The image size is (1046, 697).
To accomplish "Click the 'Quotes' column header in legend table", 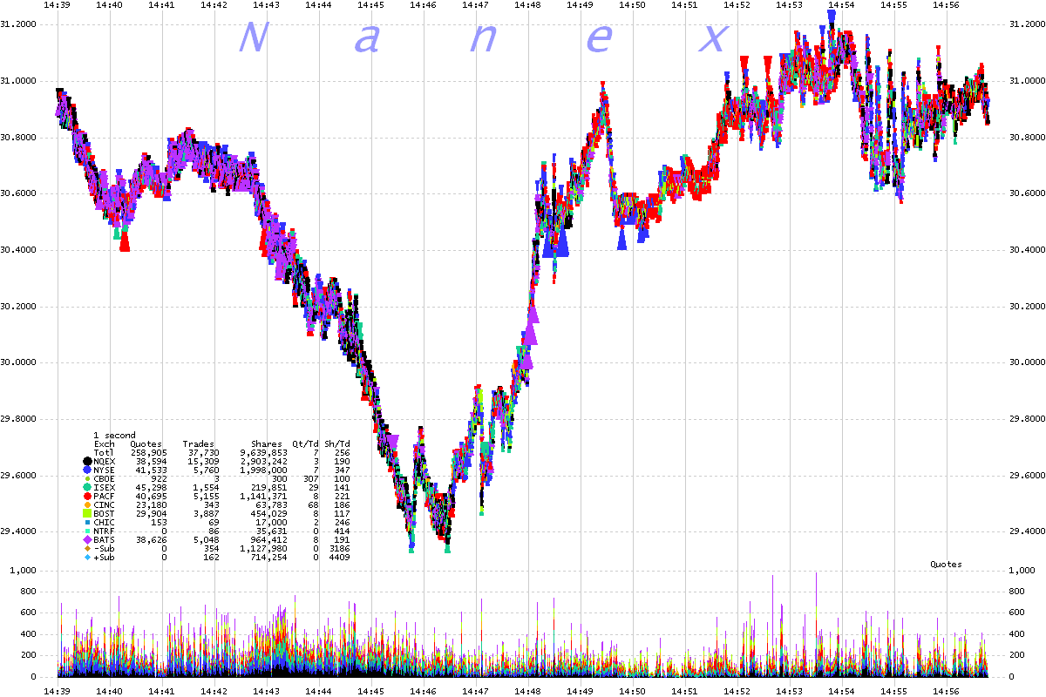I will click(146, 444).
